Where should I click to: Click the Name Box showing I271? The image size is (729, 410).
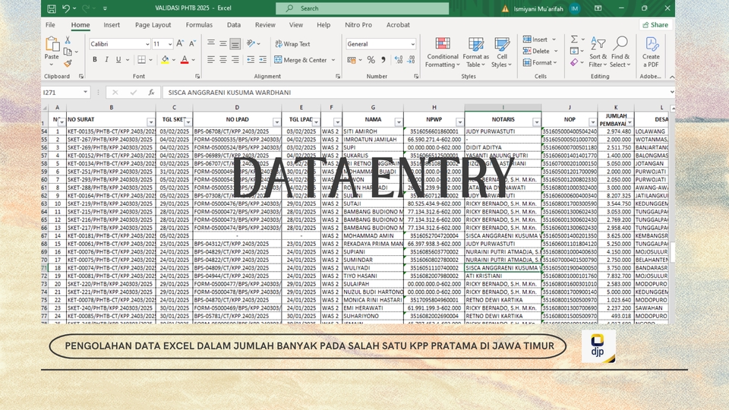click(65, 93)
